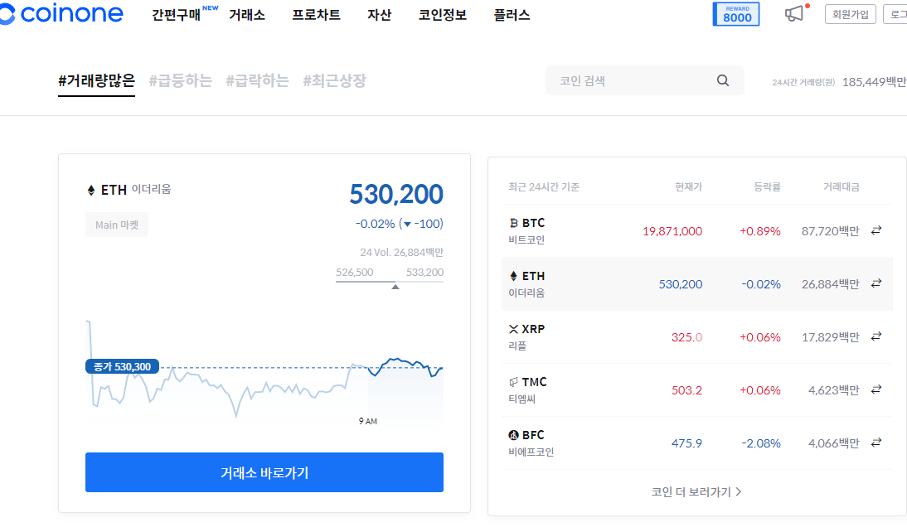Click the coinone logo
907x532 pixels.
[x=61, y=14]
